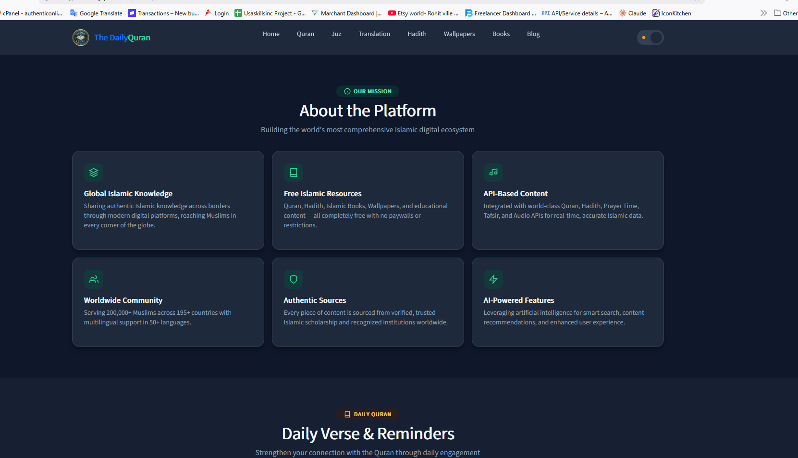Open the Other bookmarks folder

(x=786, y=13)
